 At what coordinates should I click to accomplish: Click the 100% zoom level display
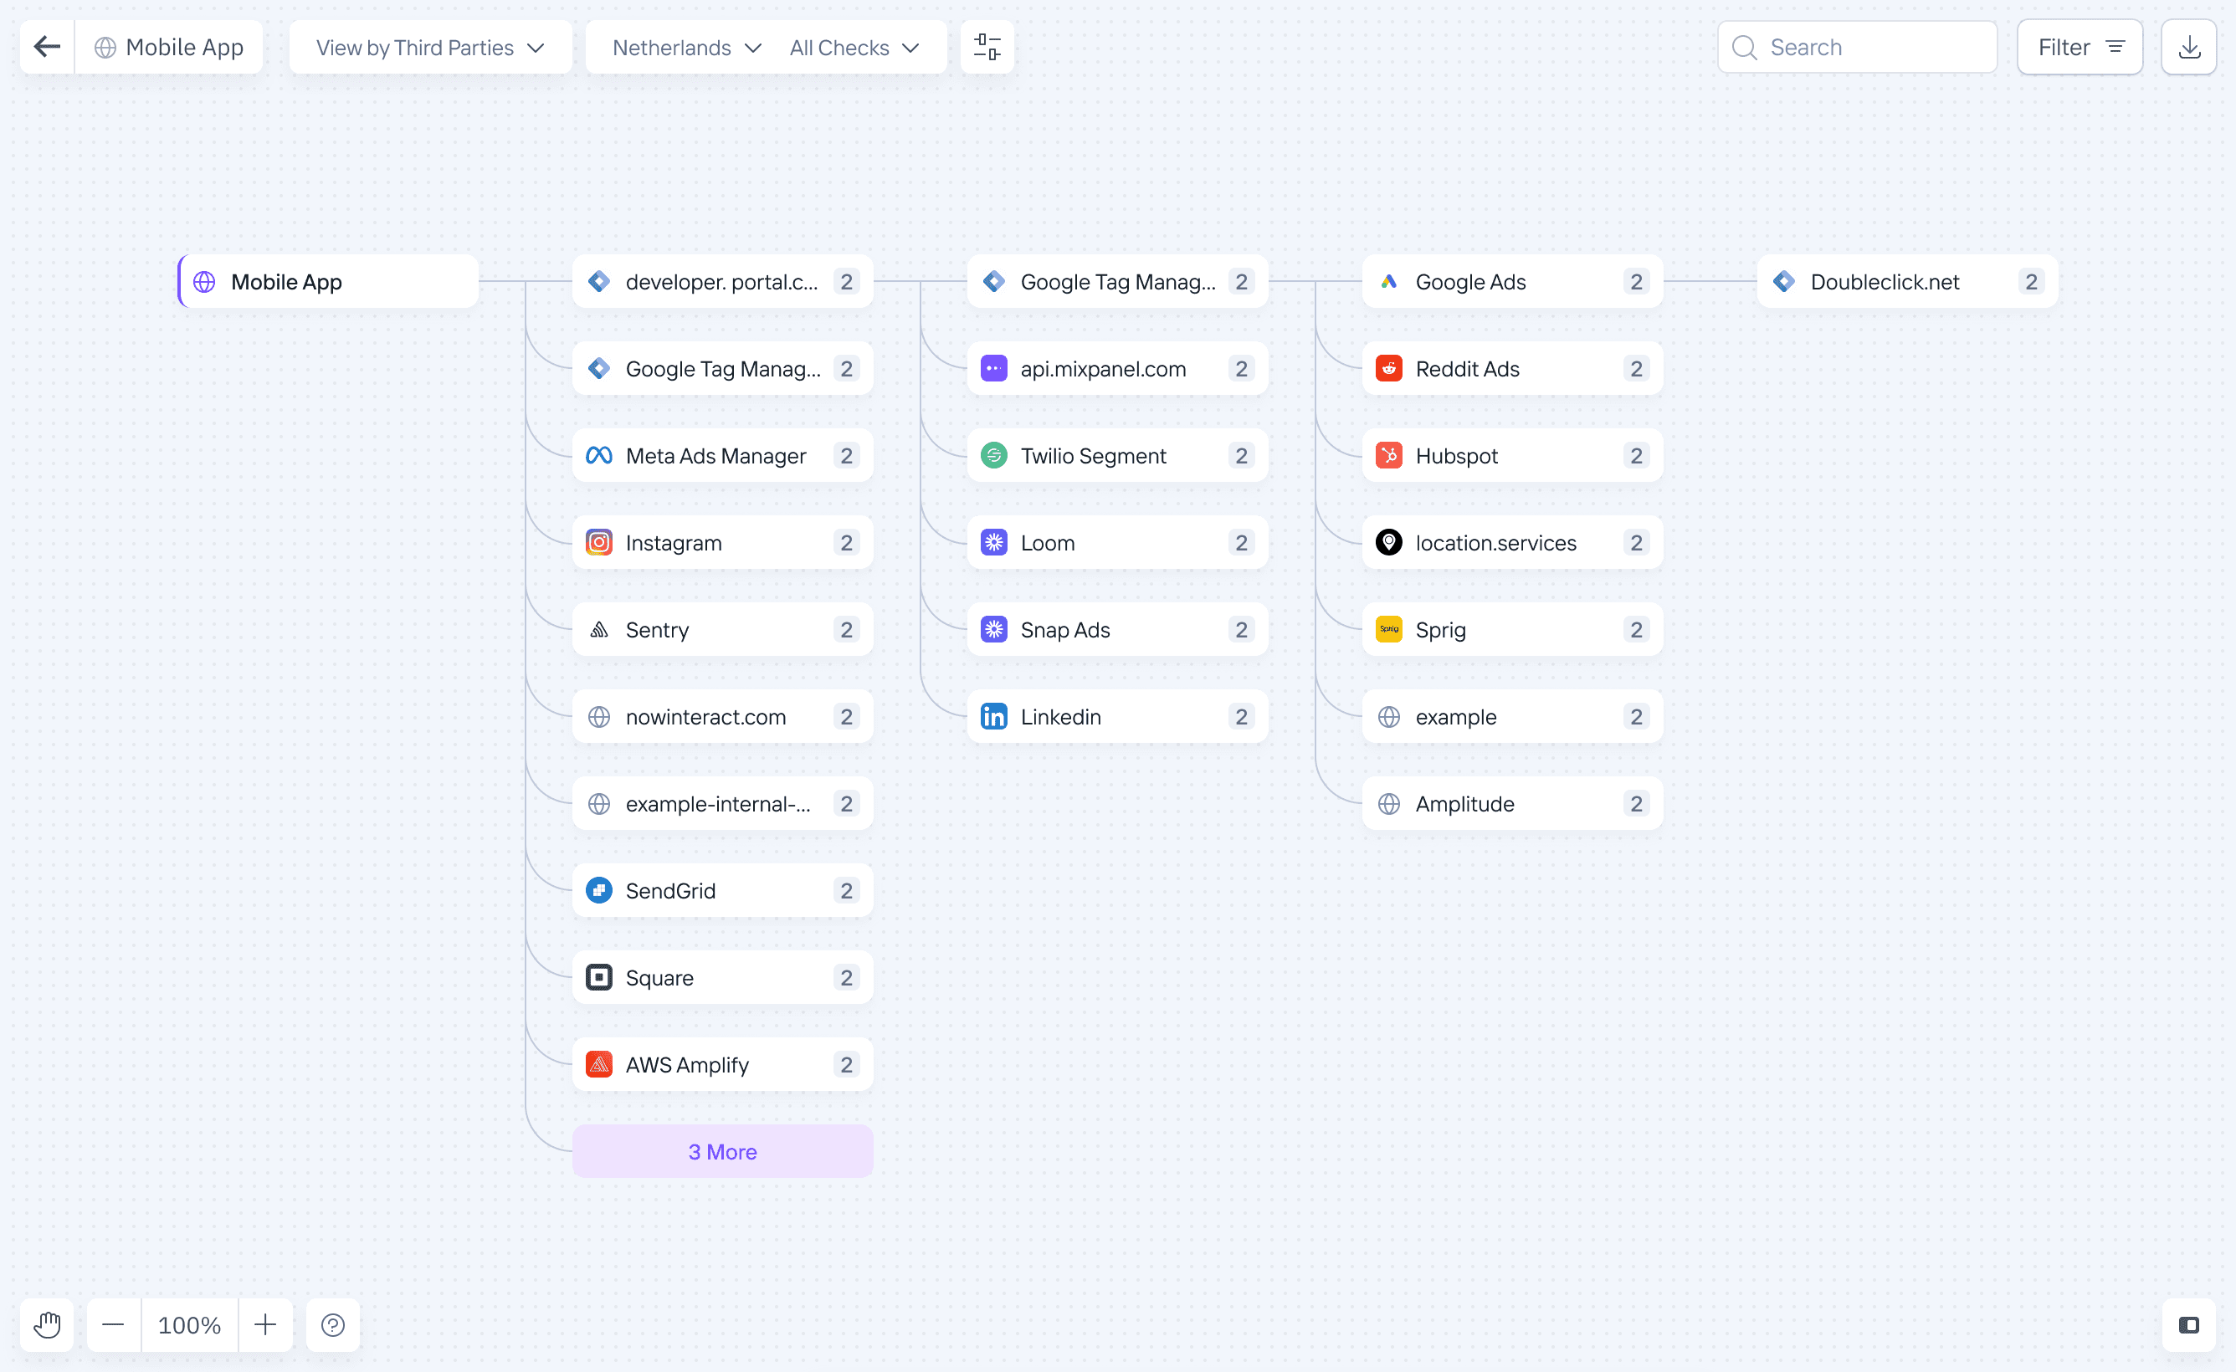190,1325
